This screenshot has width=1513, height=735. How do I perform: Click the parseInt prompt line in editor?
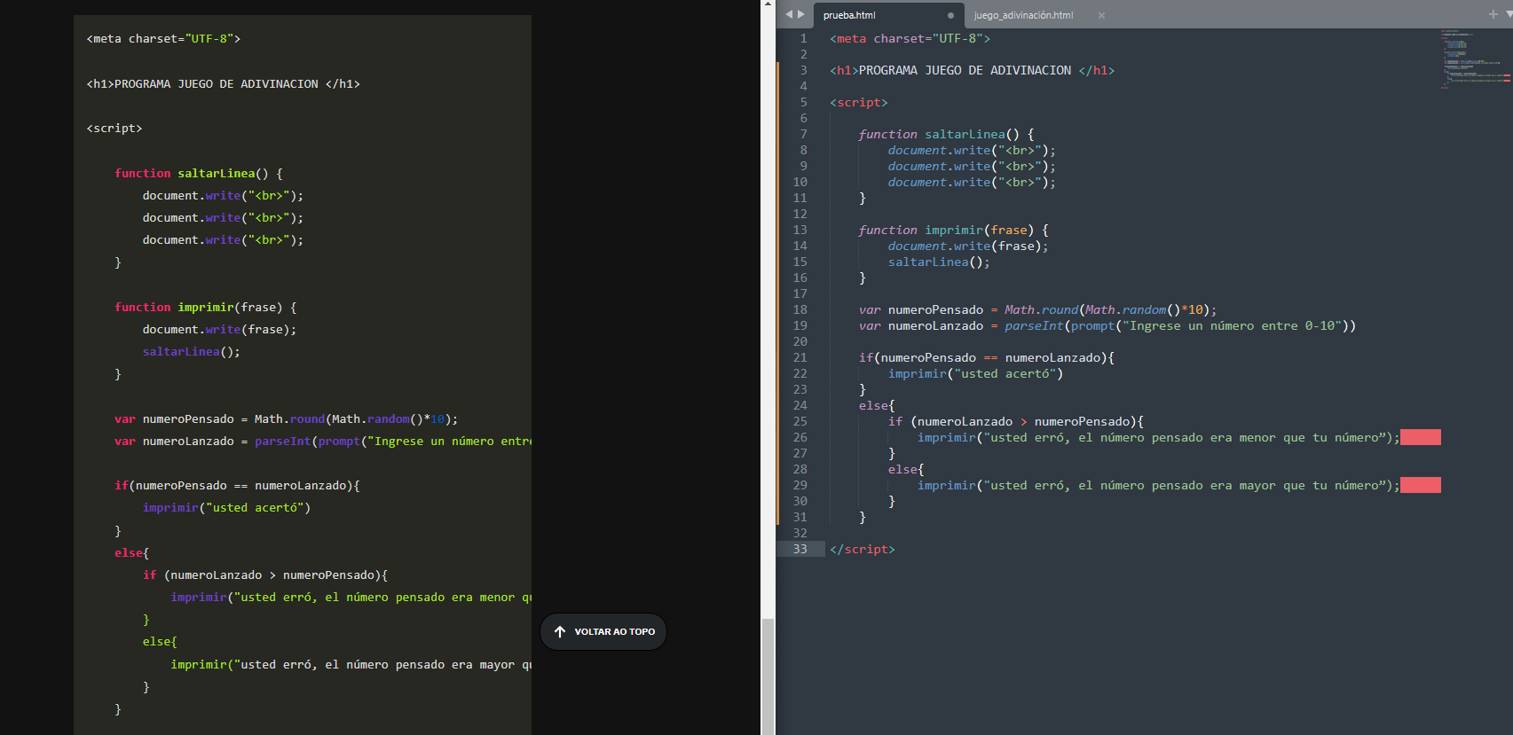click(1107, 325)
